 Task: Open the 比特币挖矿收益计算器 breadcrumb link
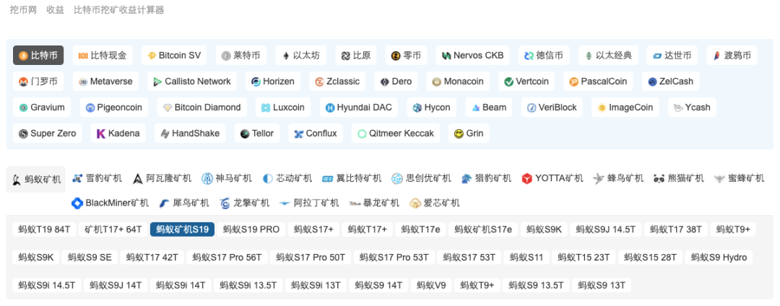(118, 10)
